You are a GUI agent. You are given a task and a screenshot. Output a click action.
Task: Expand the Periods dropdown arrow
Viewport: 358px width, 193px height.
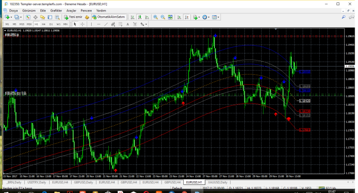coord(209,17)
